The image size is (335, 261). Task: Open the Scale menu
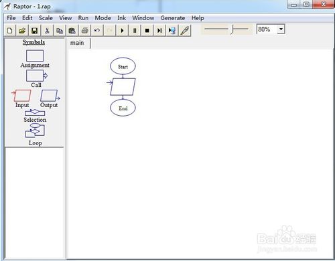pyautogui.click(x=46, y=18)
